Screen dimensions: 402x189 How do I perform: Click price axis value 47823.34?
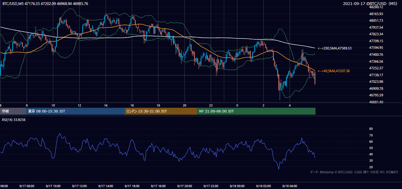point(376,34)
